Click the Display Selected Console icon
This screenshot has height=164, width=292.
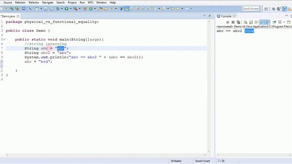280,22
